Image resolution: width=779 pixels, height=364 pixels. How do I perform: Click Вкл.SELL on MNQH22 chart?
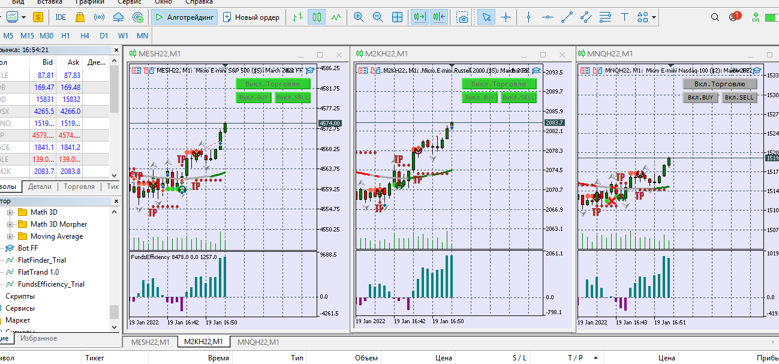739,97
